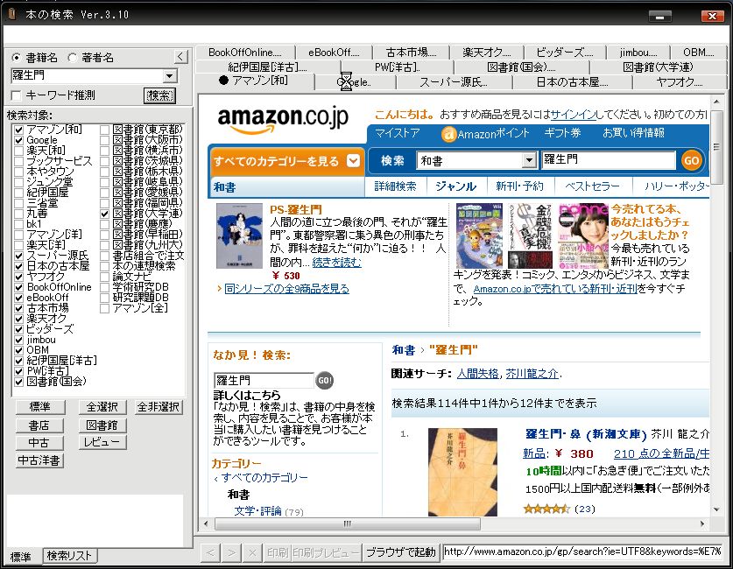Screen dimensions: 733x569
Task: Click the vertical scrollbar thumb
Action: (x=716, y=147)
